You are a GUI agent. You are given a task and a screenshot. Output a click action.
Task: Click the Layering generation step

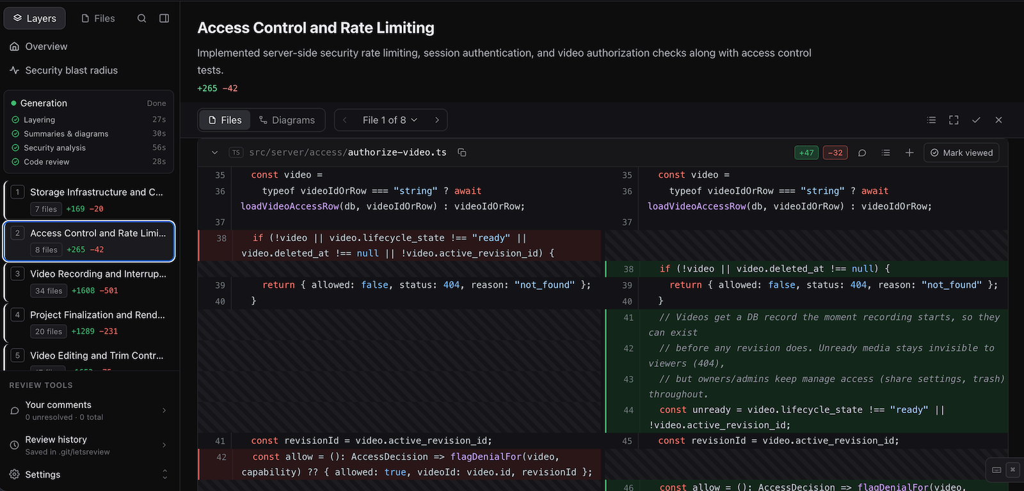pos(89,120)
